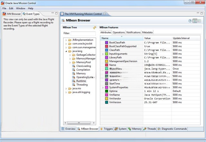206x142 pixels.
Task: Select the Compilation MBean
Action: click(83, 70)
